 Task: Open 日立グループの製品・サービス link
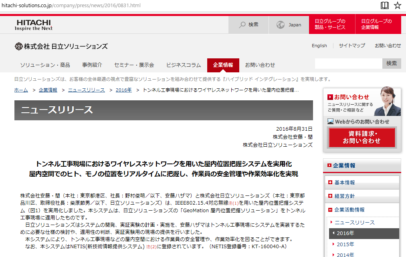pos(332,25)
